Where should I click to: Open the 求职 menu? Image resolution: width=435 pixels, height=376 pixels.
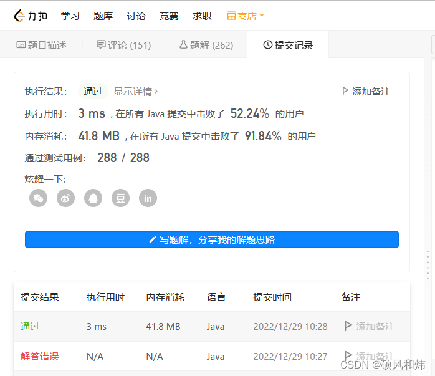[202, 16]
